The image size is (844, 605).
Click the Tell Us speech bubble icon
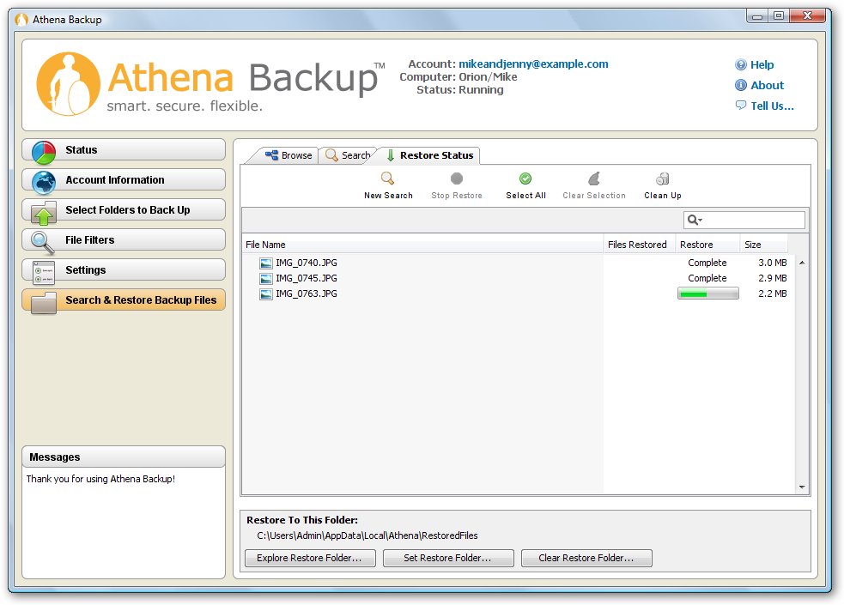[x=741, y=105]
